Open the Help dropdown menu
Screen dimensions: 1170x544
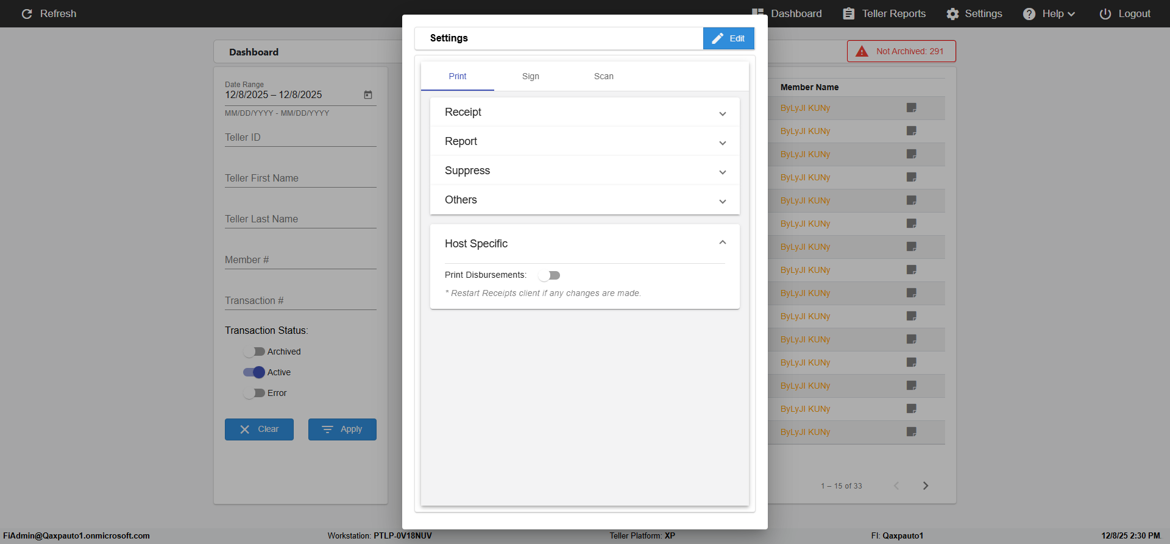1049,13
